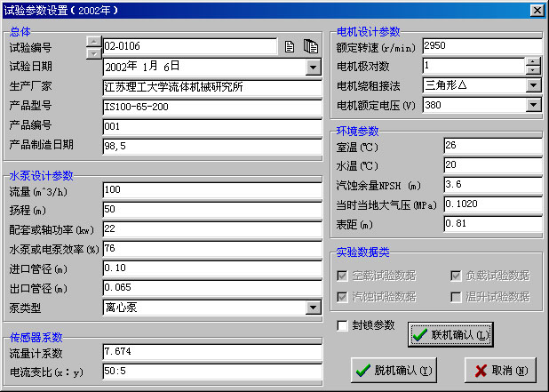Click the green checkmark icon on 联机确认

[x=420, y=335]
